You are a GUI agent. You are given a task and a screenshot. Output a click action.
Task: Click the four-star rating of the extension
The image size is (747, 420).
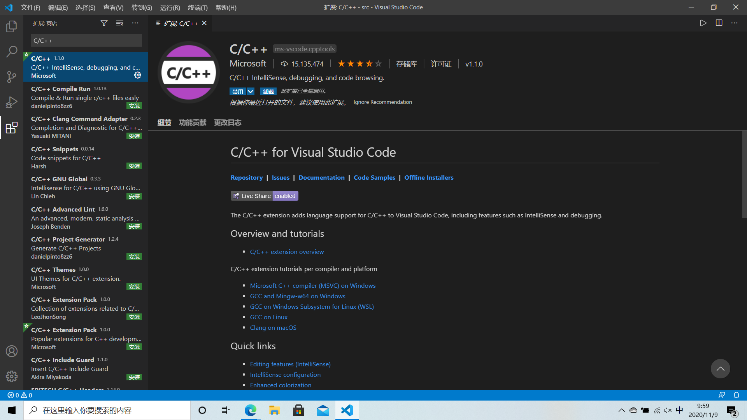click(359, 64)
